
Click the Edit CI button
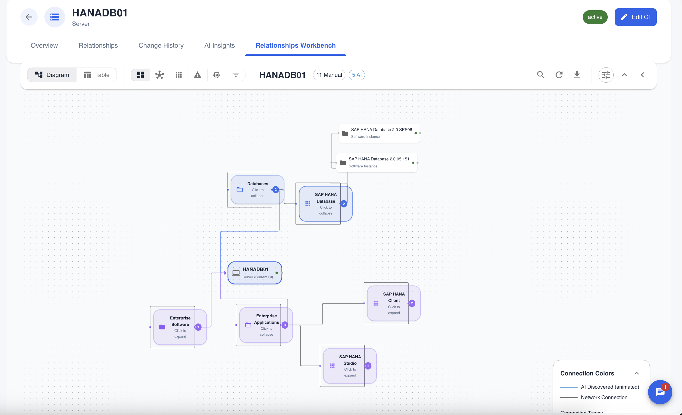[x=635, y=17]
